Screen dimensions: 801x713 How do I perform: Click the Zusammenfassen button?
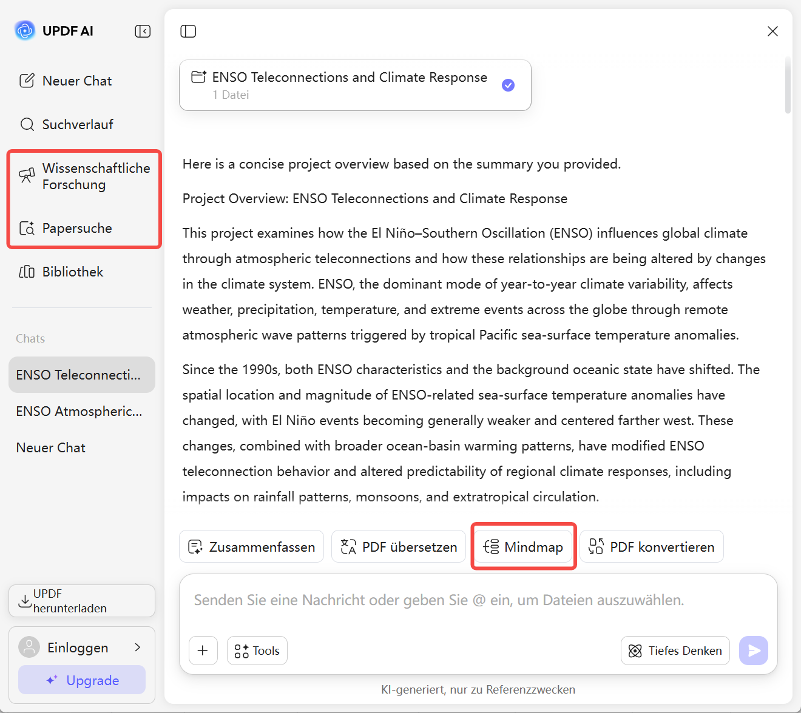[251, 547]
